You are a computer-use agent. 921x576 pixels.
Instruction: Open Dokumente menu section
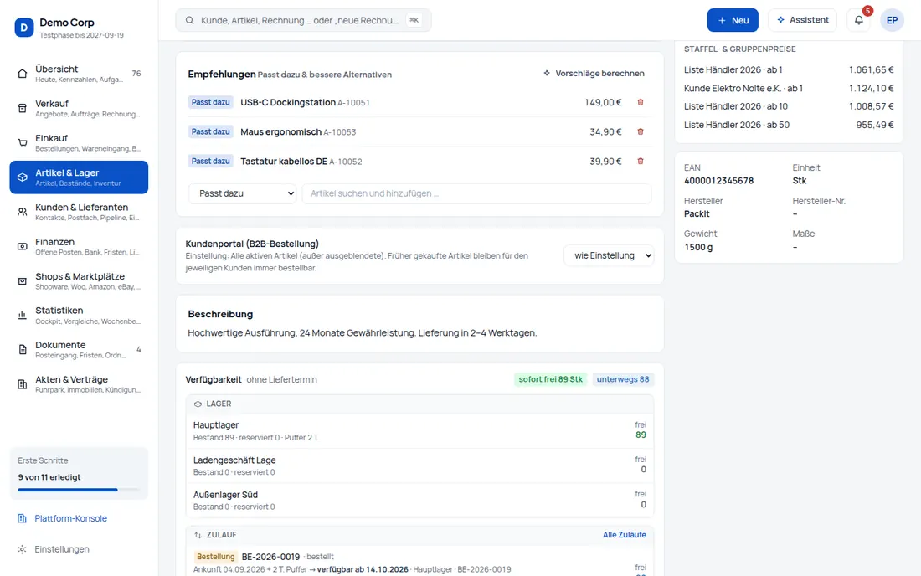(x=79, y=350)
